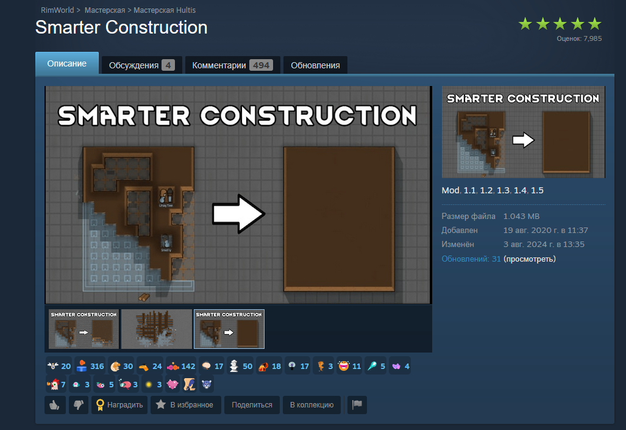This screenshot has height=430, width=626.
Task: Open the Обновления tab
Action: (315, 65)
